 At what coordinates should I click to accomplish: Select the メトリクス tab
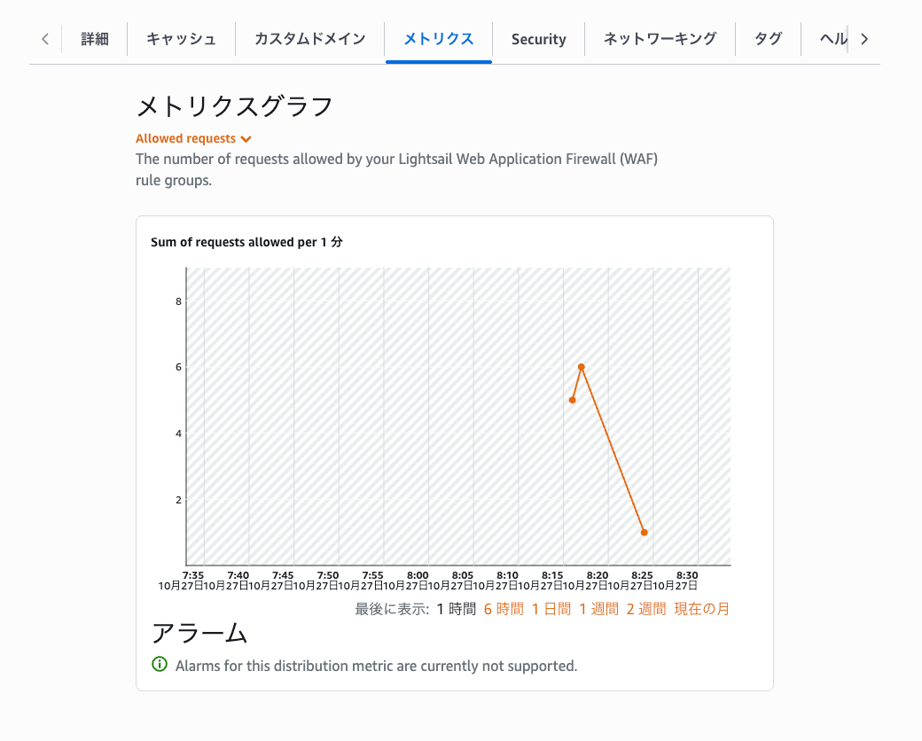click(439, 39)
